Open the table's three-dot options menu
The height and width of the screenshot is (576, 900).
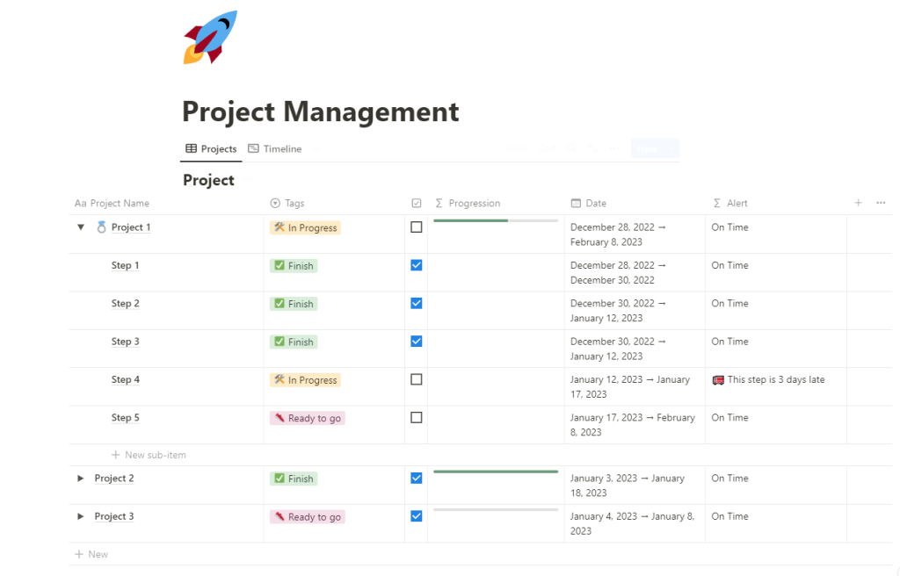pyautogui.click(x=881, y=203)
